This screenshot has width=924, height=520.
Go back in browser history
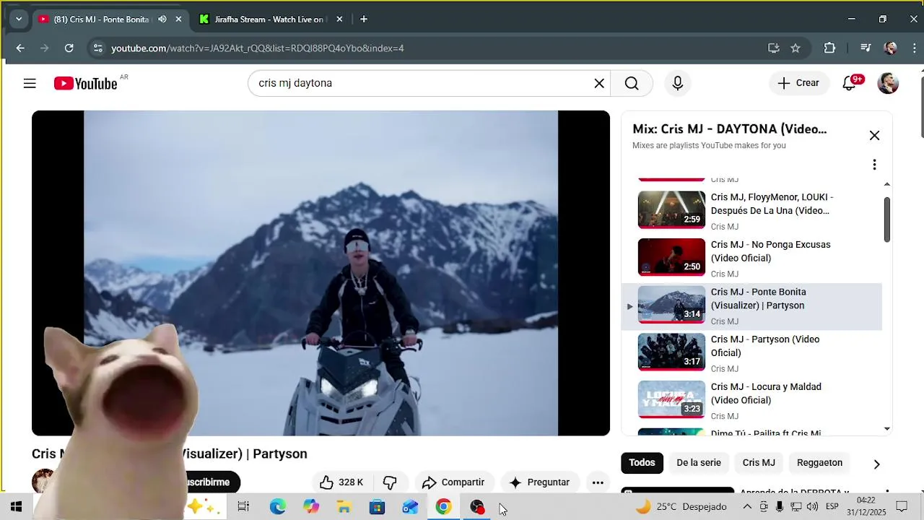pyautogui.click(x=20, y=48)
